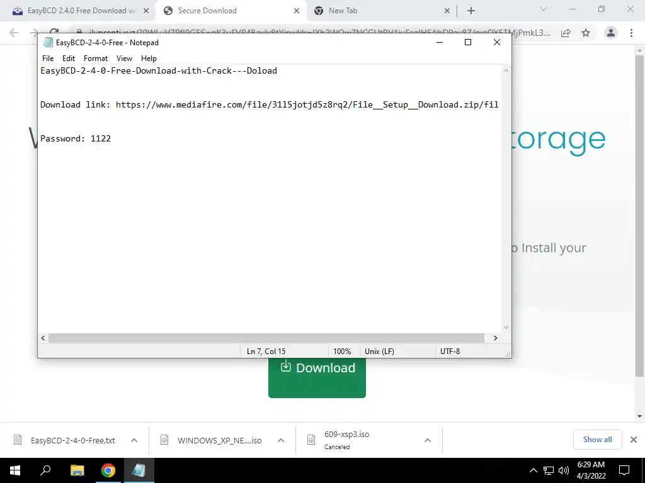Image resolution: width=645 pixels, height=483 pixels.
Task: Show hidden tray icons chevron
Action: [x=533, y=470]
